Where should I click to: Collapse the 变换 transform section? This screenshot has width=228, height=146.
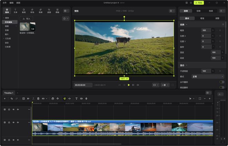coord(187,25)
